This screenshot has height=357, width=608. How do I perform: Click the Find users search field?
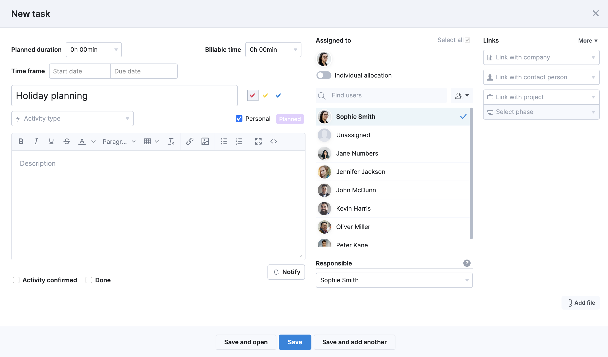(381, 96)
